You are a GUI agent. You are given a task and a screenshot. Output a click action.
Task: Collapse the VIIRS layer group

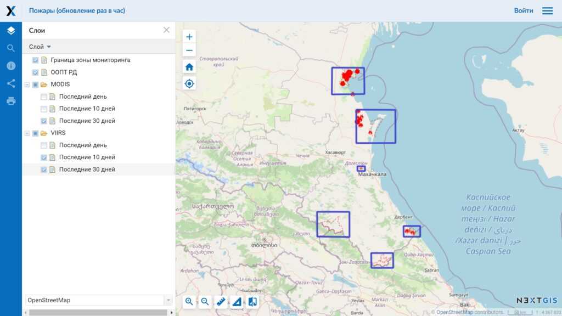pos(27,133)
